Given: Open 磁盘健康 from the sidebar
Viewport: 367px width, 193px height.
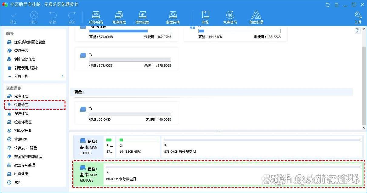Looking at the screenshot, I should (x=21, y=174).
